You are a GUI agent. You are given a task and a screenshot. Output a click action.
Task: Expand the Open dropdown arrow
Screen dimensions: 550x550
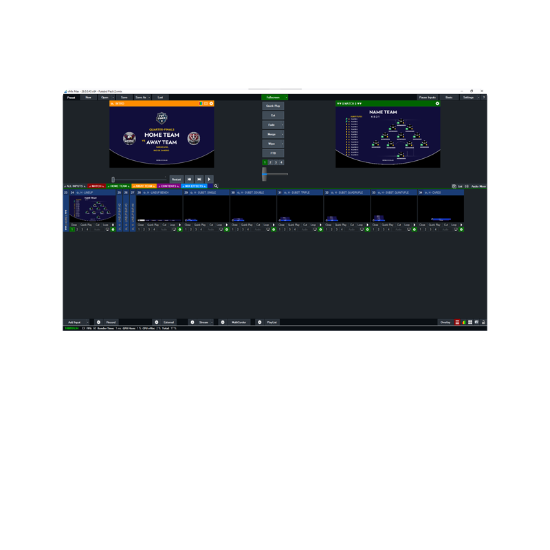click(x=112, y=98)
